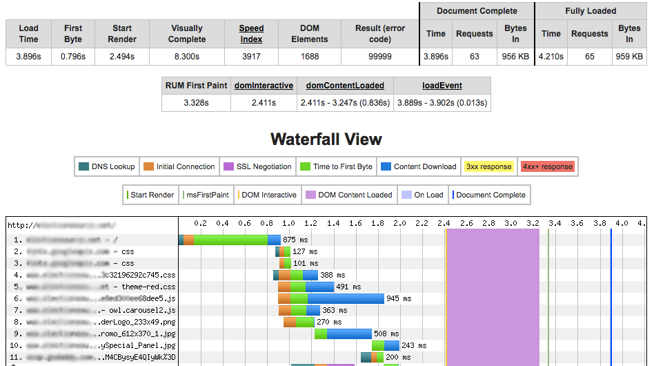
Task: Click the 3xx response yellow legend label
Action: click(489, 166)
